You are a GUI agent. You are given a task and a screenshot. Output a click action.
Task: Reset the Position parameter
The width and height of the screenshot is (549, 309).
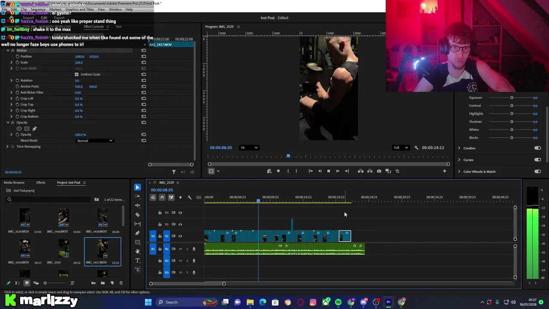[144, 57]
